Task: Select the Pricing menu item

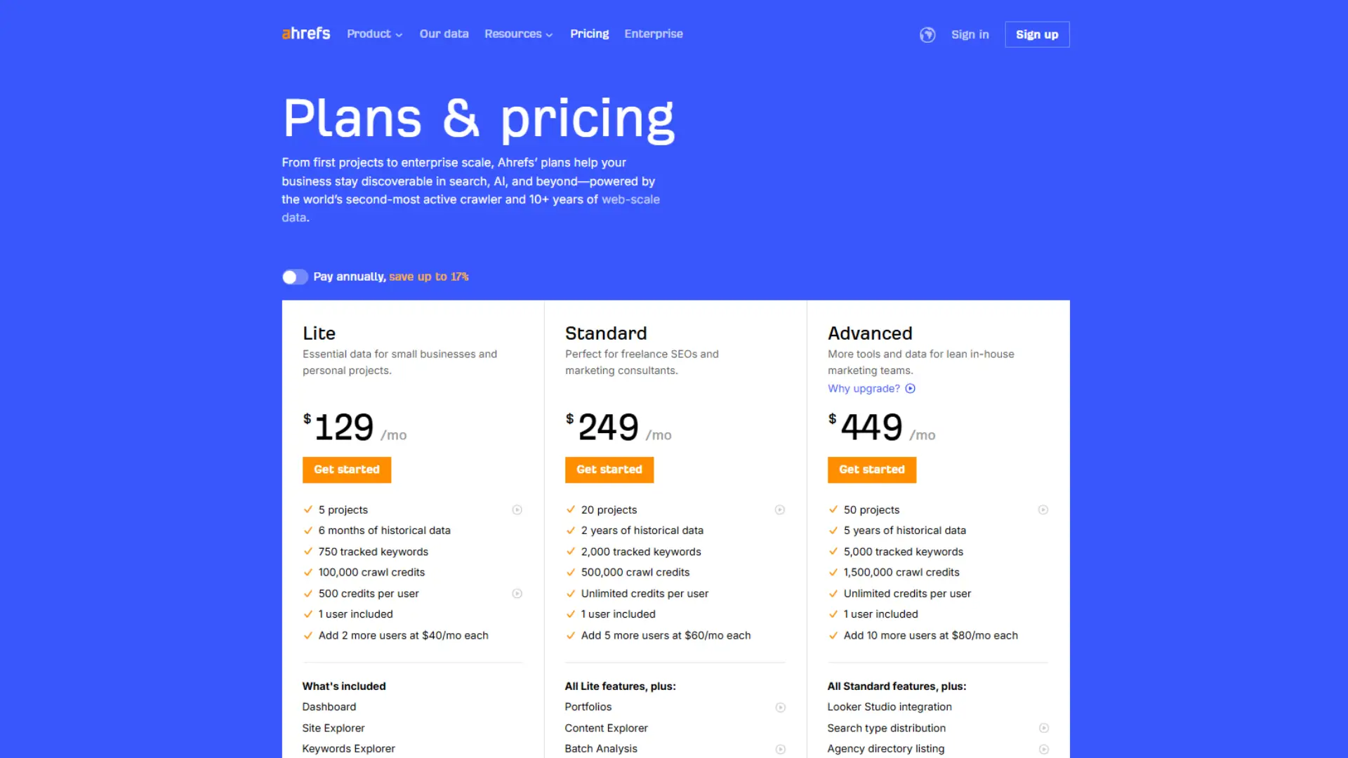Action: [x=589, y=34]
